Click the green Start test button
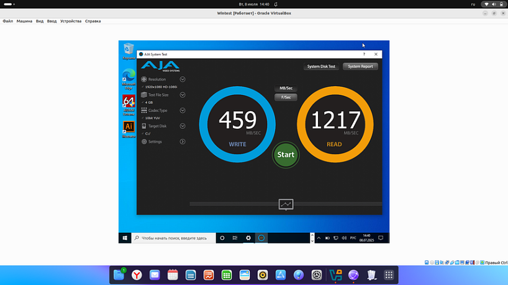 [286, 154]
